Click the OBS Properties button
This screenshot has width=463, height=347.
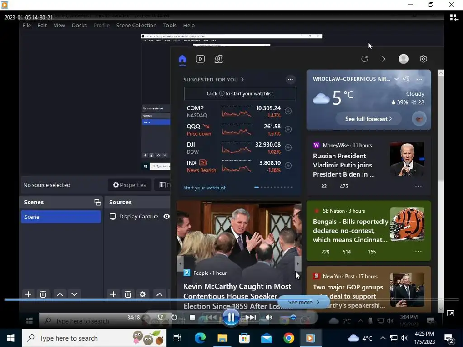click(129, 185)
